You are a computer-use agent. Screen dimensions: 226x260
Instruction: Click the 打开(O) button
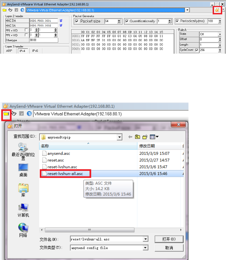[169, 239]
